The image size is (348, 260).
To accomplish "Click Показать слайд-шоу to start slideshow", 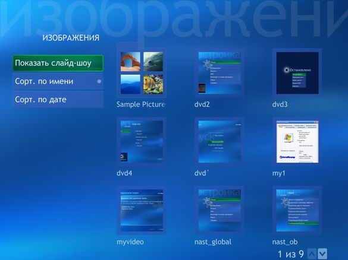I will click(58, 63).
